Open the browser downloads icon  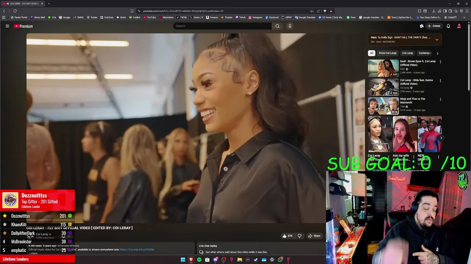(x=434, y=11)
